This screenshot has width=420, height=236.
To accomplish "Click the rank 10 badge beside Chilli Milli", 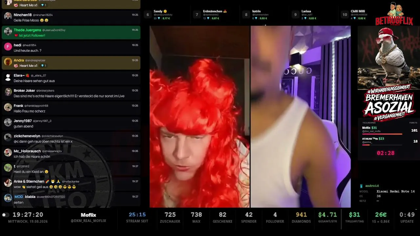I will (345, 15).
